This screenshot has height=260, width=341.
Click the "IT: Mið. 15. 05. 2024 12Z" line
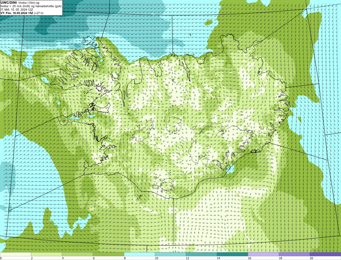(17, 10)
